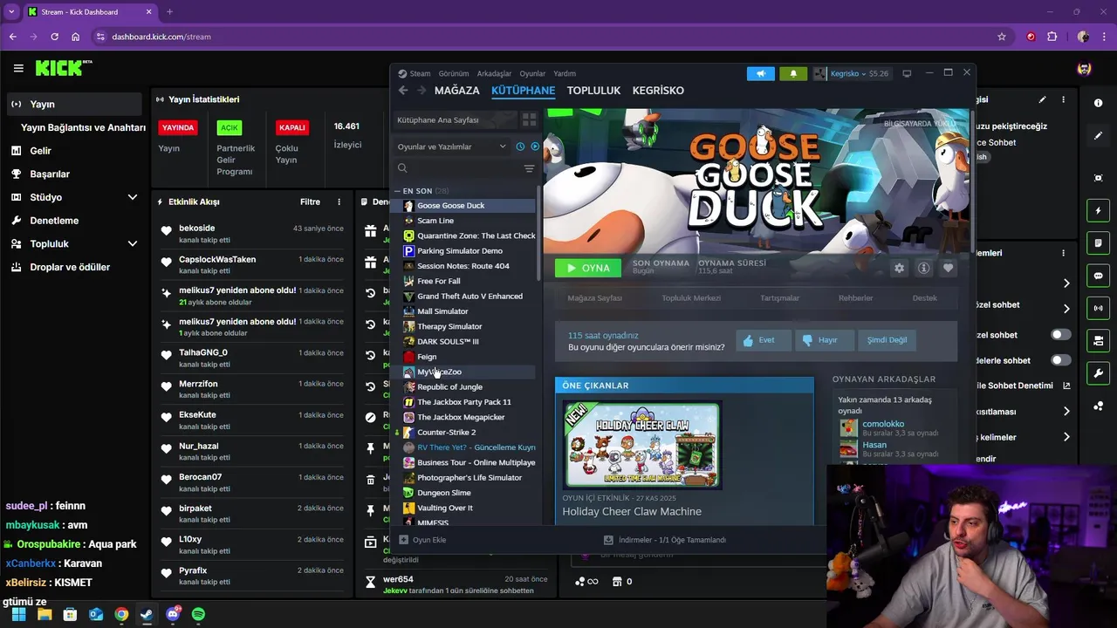
Task: Click Steam library search field
Action: pyautogui.click(x=459, y=168)
